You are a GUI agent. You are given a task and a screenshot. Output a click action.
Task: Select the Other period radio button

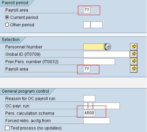pos(7,25)
